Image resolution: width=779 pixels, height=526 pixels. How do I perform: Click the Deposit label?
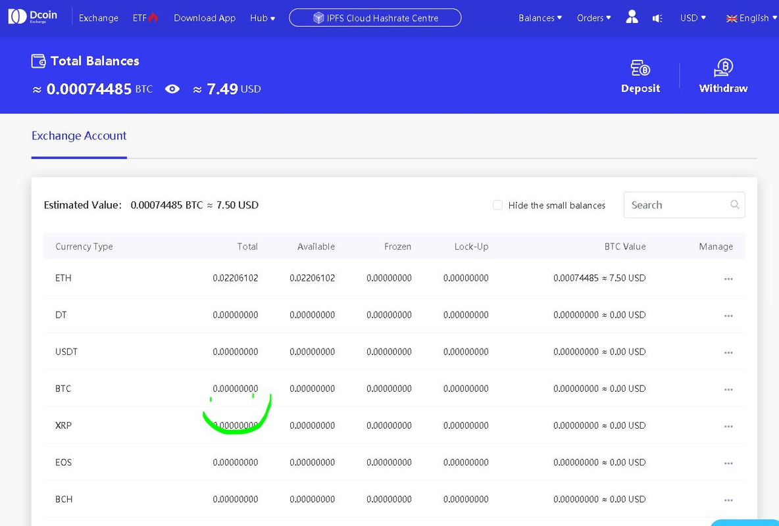coord(640,88)
